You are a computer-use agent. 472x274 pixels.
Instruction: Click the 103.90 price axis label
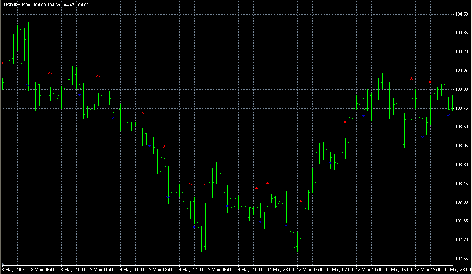(x=461, y=89)
